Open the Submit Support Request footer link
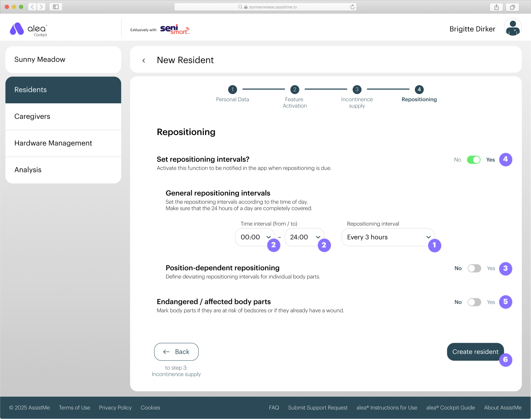This screenshot has height=419, width=531. pos(318,408)
